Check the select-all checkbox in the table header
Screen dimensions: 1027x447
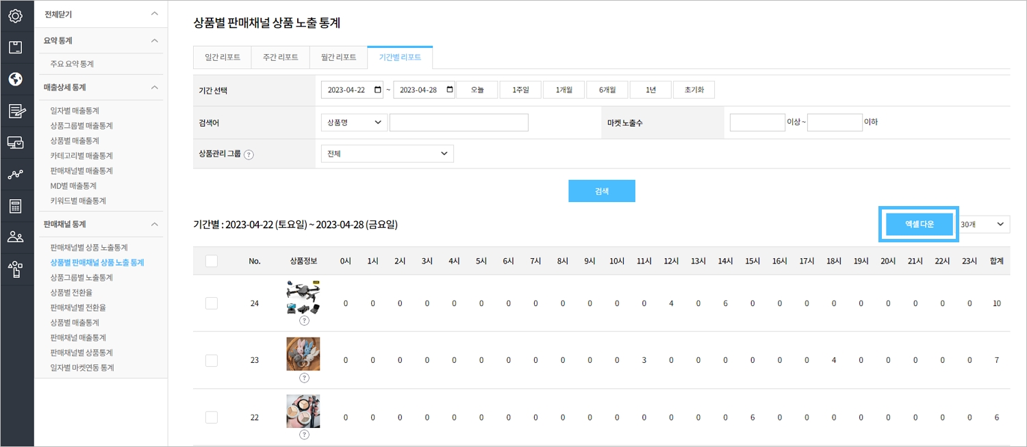tap(212, 261)
